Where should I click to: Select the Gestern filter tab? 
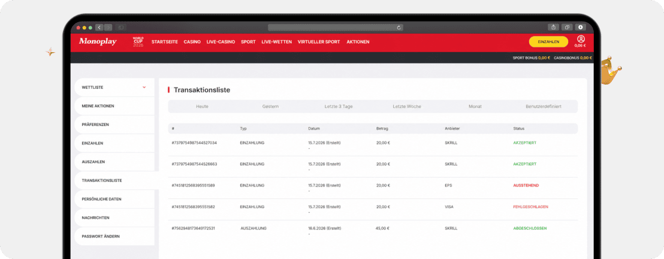tap(270, 106)
